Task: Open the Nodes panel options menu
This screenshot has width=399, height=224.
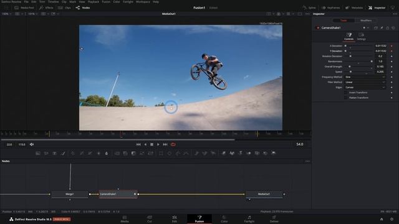Action: tap(307, 161)
